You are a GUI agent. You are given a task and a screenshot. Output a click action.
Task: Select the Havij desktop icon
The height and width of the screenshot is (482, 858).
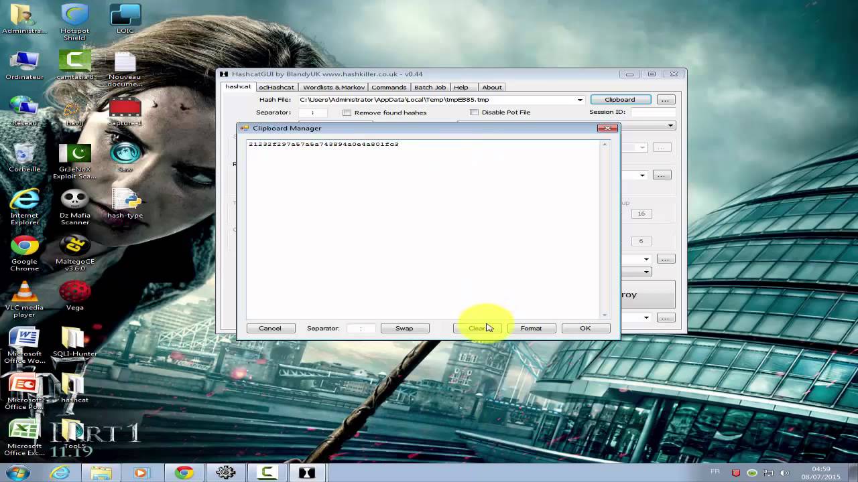74,111
